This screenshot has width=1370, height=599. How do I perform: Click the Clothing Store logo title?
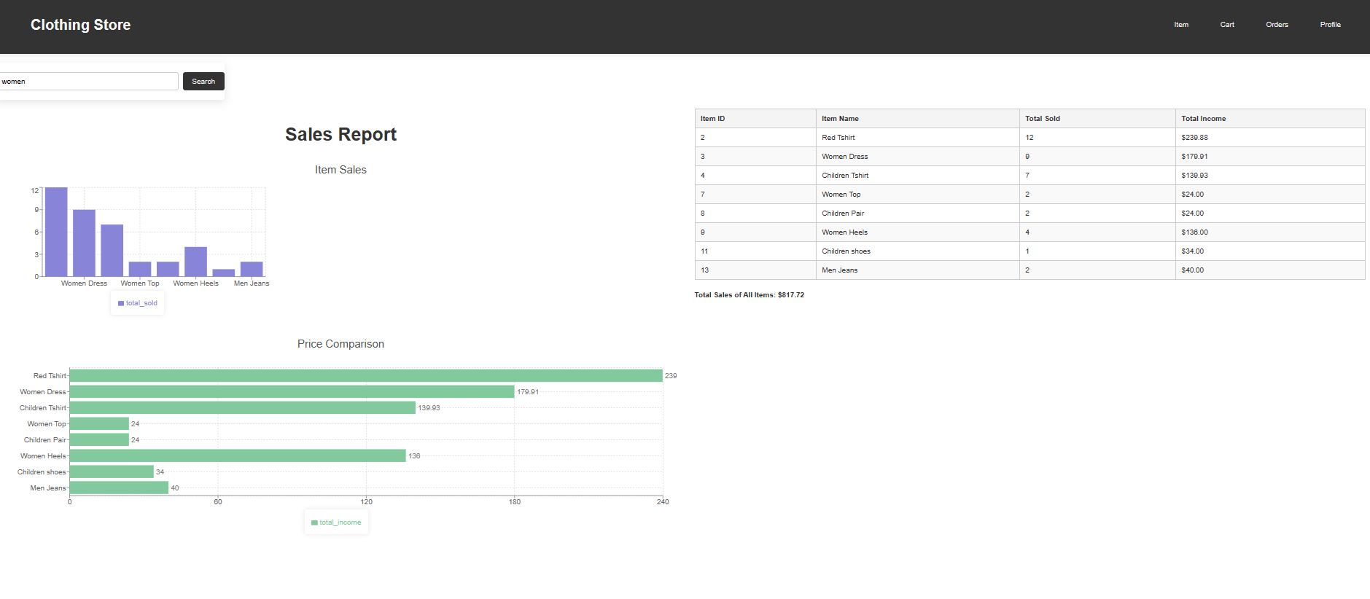[x=80, y=25]
